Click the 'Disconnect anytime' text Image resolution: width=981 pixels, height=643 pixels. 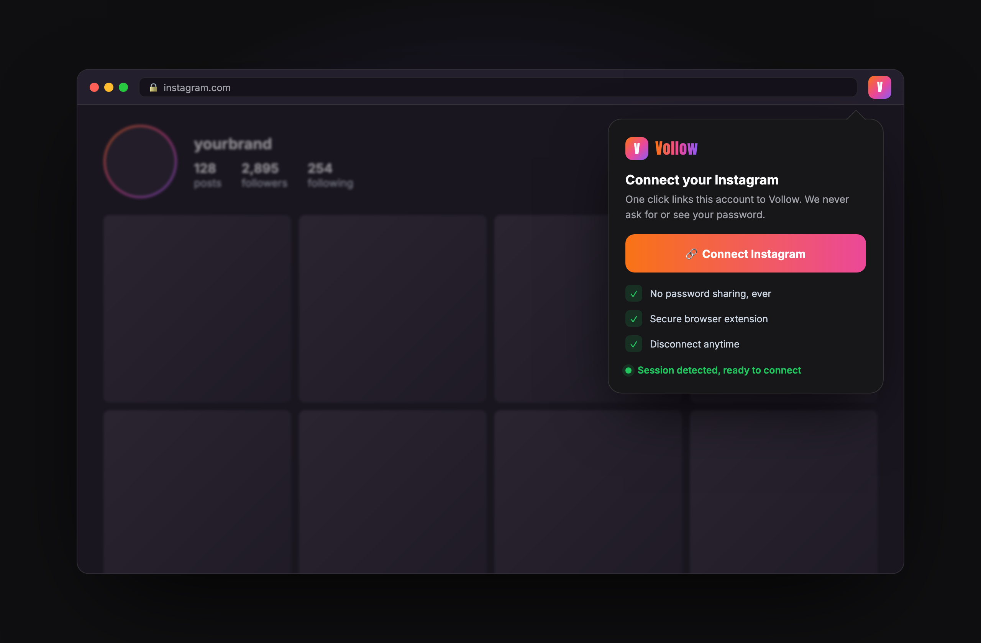pos(694,344)
